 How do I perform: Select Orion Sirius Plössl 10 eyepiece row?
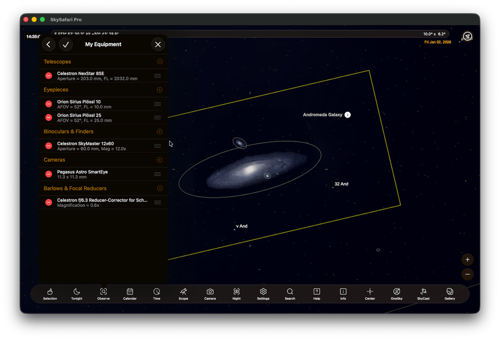(x=103, y=104)
